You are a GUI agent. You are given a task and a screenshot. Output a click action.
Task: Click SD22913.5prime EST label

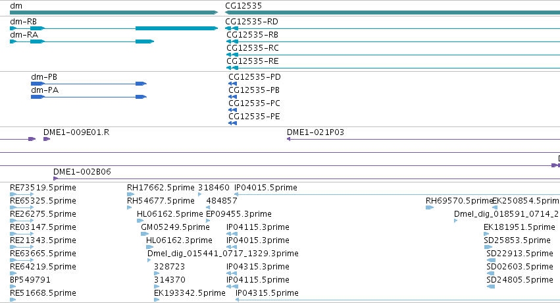coord(520,254)
